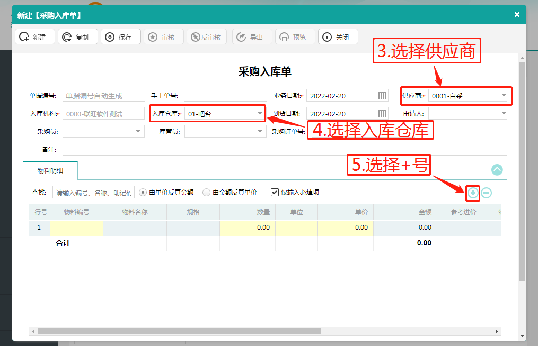Expand the 采购员 dropdown
Viewport: 538px width, 346px height.
[x=138, y=131]
